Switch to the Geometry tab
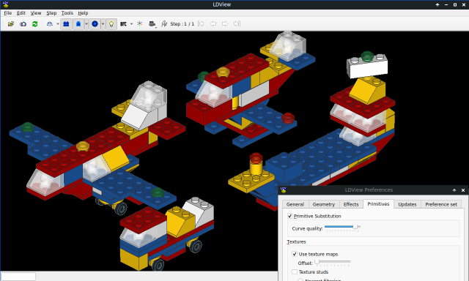Screen dimensions: 469x281 coord(324,204)
